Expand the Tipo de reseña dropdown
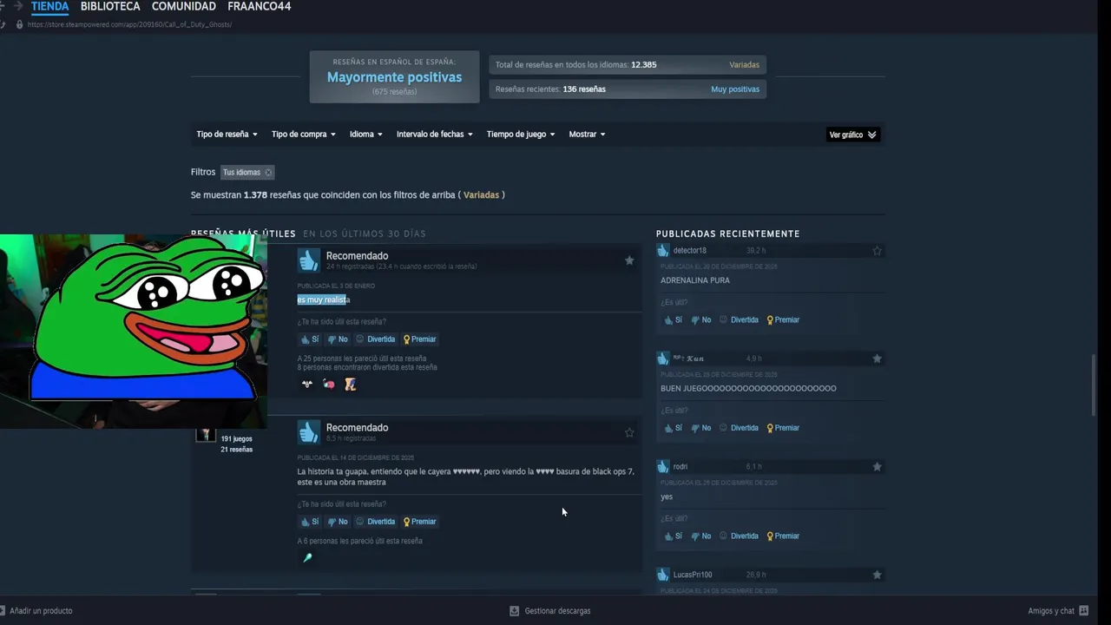 (x=227, y=135)
